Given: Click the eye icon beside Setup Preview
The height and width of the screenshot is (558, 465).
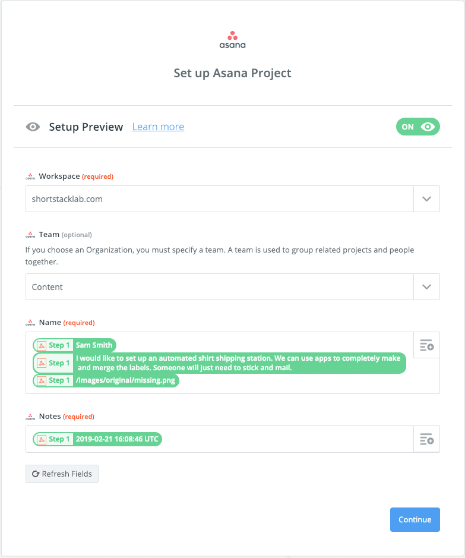Looking at the screenshot, I should coord(33,127).
